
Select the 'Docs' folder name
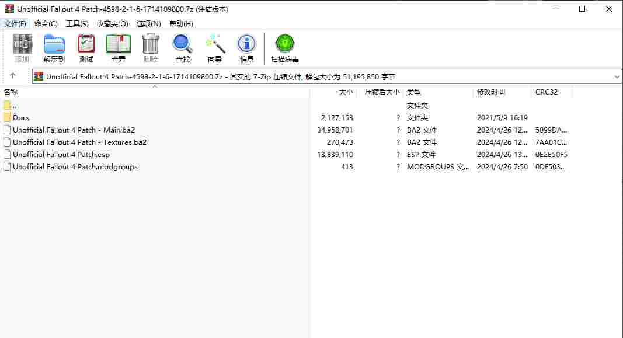(x=22, y=117)
